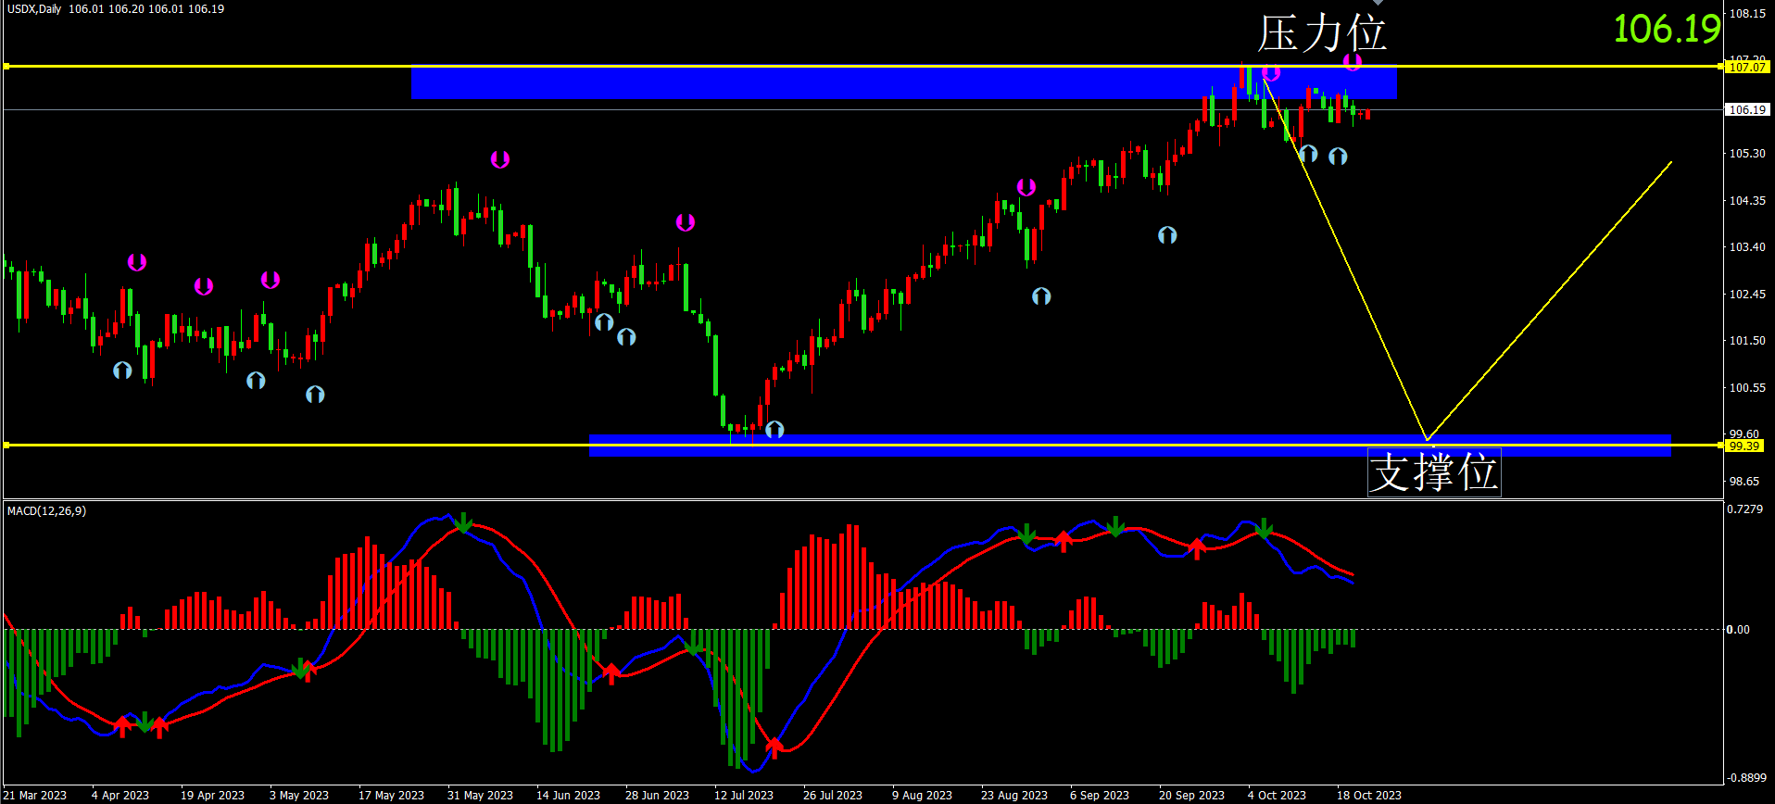The image size is (1775, 804).
Task: Click the blue up arrow below 103.40 in August
Action: pyautogui.click(x=1041, y=296)
